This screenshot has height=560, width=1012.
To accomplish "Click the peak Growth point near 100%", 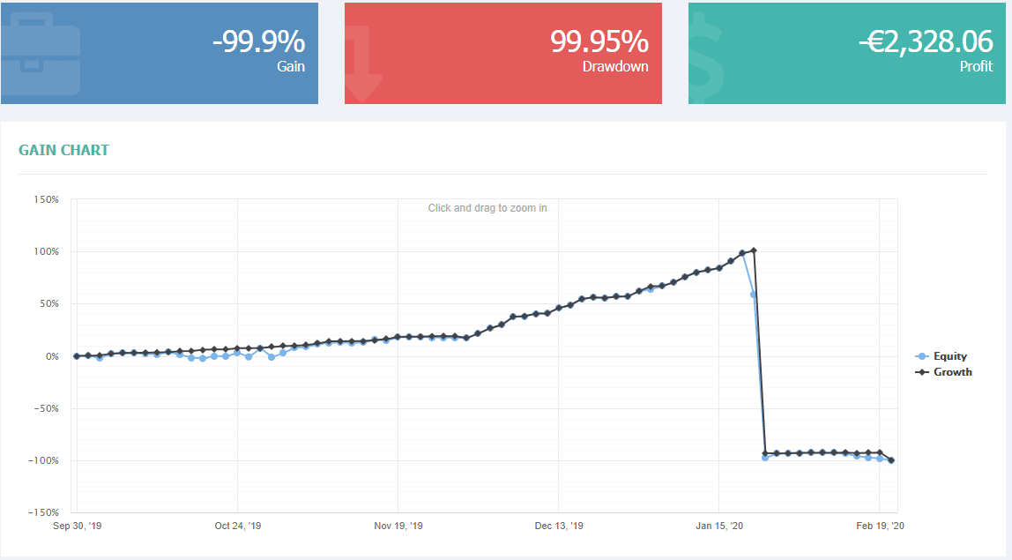I will point(753,251).
